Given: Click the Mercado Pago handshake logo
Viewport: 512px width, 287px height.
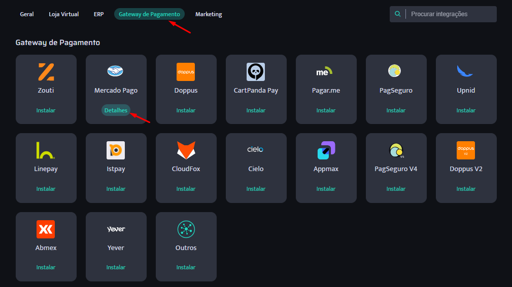Looking at the screenshot, I should coord(115,71).
